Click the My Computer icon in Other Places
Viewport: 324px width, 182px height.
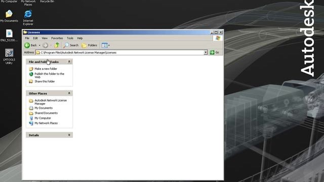[x=31, y=118]
